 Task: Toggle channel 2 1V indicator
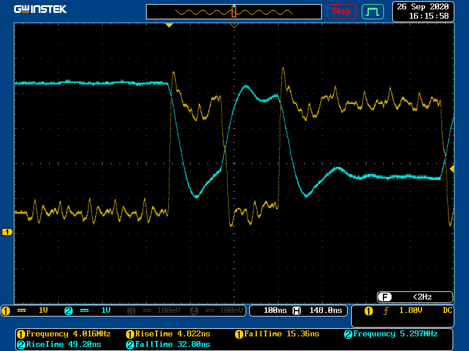(x=88, y=311)
